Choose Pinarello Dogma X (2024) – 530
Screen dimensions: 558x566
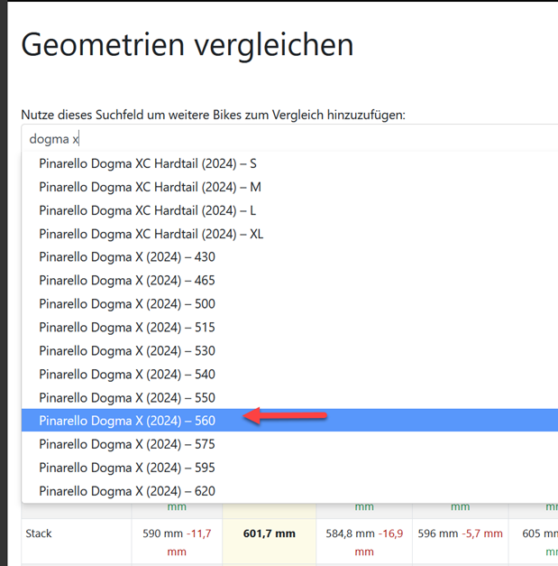pos(127,351)
